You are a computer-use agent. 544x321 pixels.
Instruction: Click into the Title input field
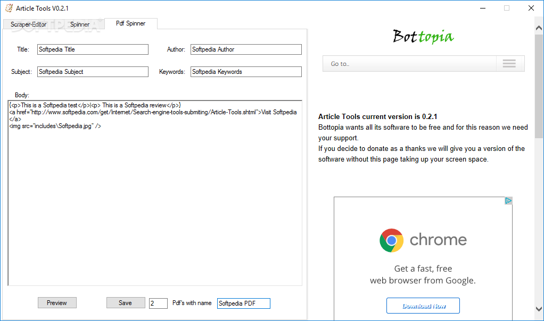point(93,49)
